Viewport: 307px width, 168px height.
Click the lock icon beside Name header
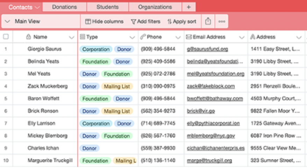[29, 37]
